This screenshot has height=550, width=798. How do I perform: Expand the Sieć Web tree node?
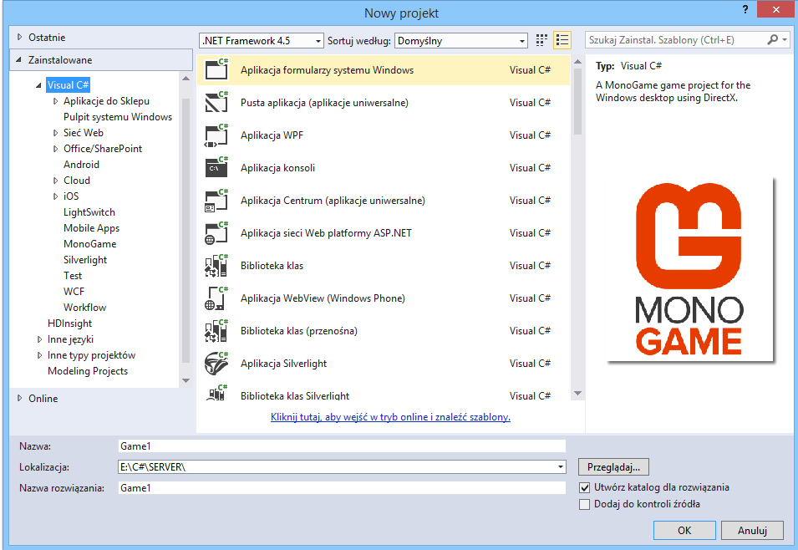coord(55,133)
